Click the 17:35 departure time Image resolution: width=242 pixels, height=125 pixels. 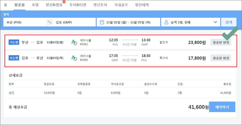(x=113, y=56)
